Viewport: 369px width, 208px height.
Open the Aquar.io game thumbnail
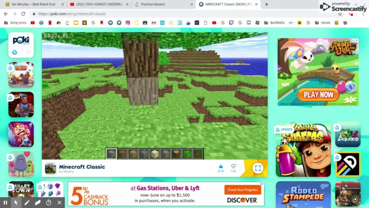tap(348, 134)
